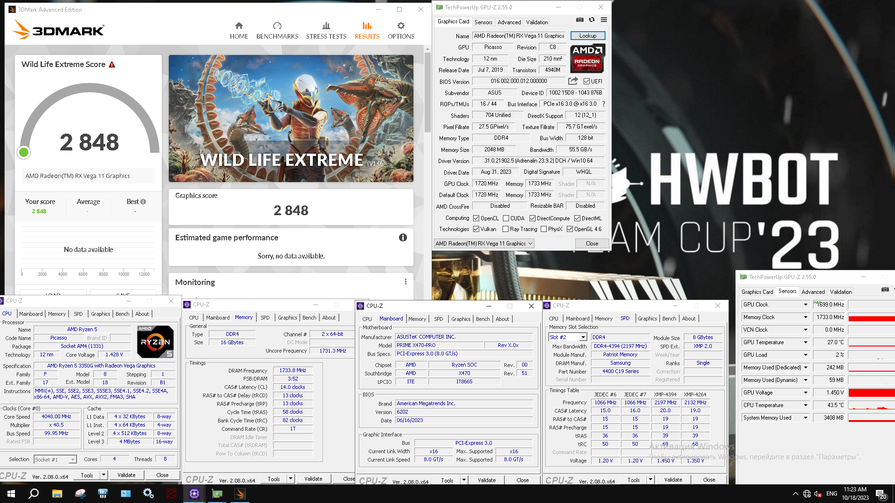895x503 pixels.
Task: Click the Ryzen 5 logo in CPU-Z
Action: (156, 341)
